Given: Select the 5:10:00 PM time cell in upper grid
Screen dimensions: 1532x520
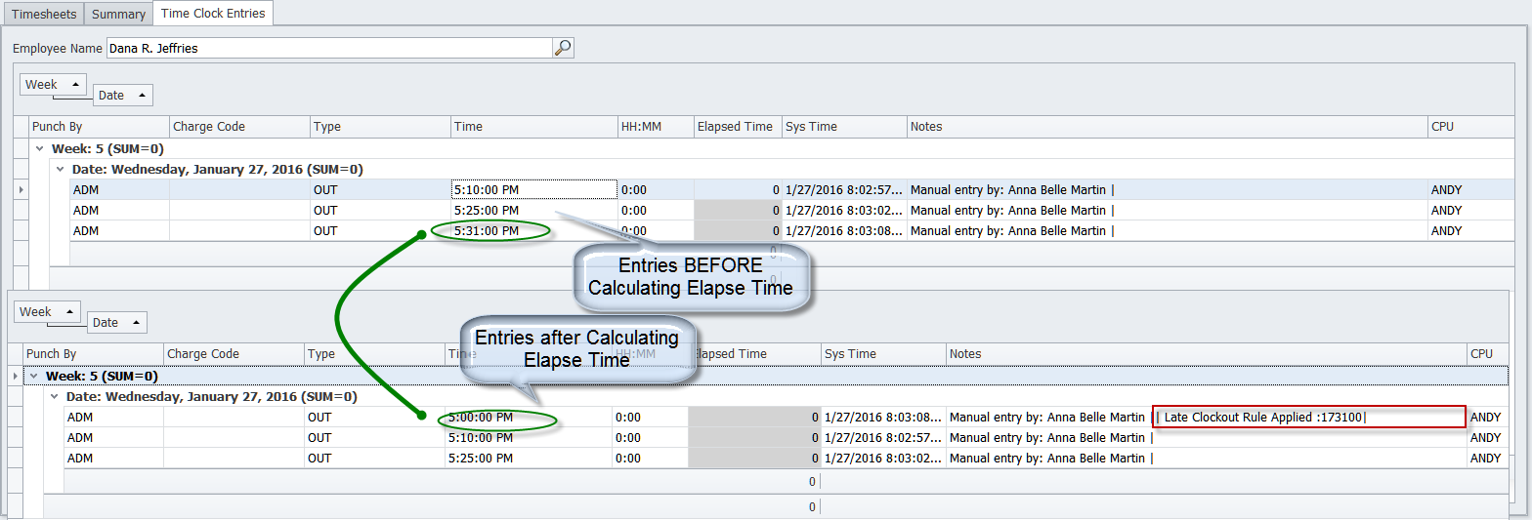Looking at the screenshot, I should tap(533, 190).
